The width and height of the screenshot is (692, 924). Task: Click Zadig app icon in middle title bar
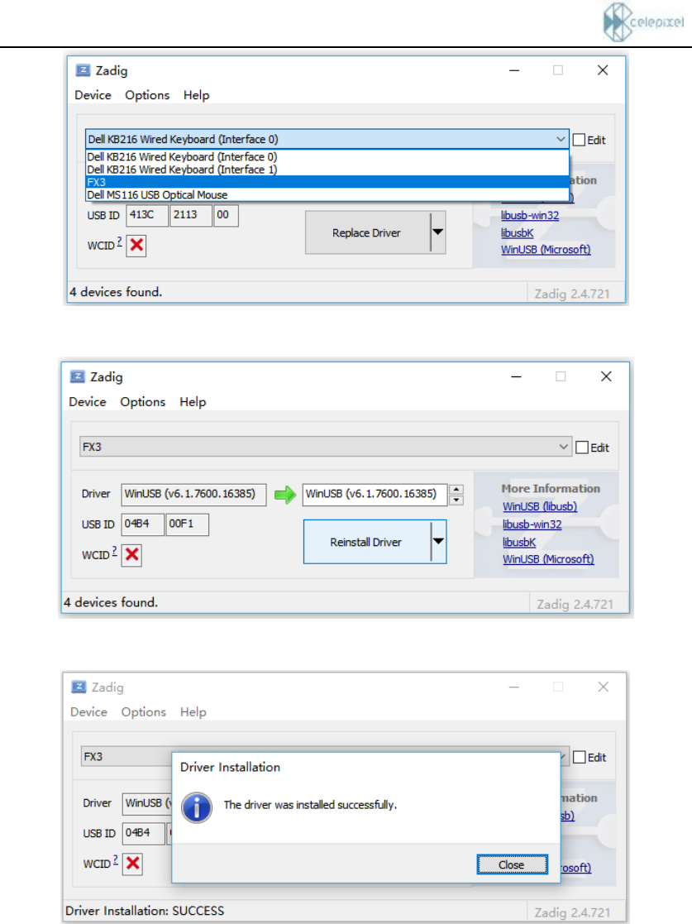(77, 376)
